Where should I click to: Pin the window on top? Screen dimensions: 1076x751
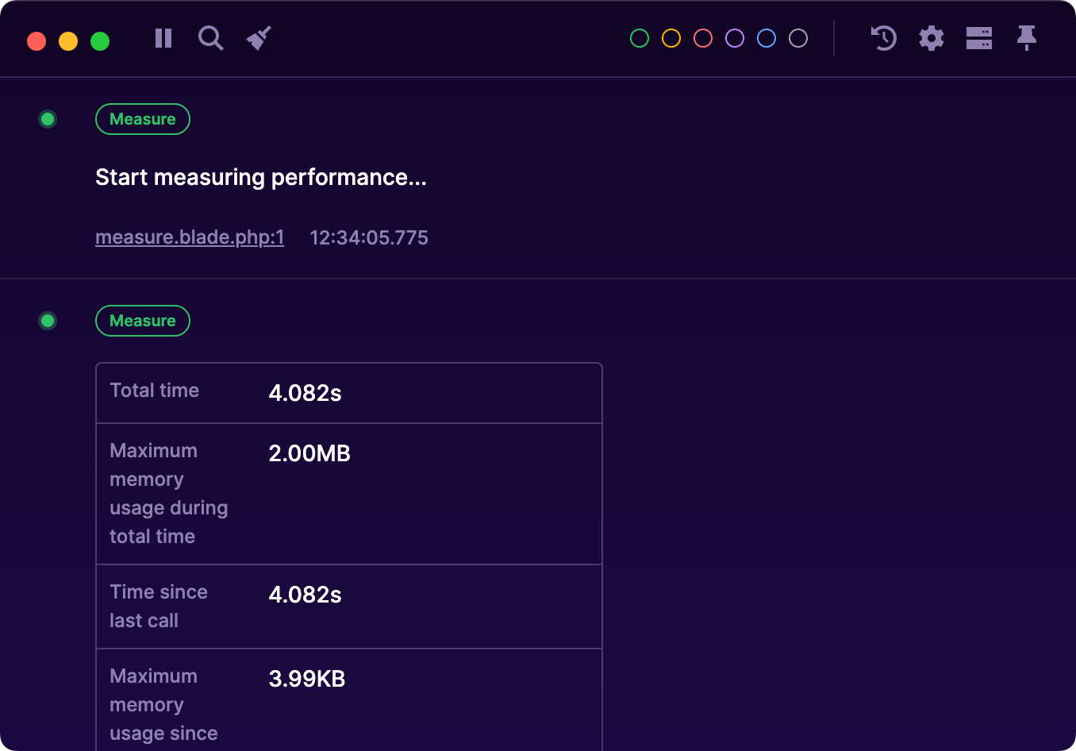1026,38
